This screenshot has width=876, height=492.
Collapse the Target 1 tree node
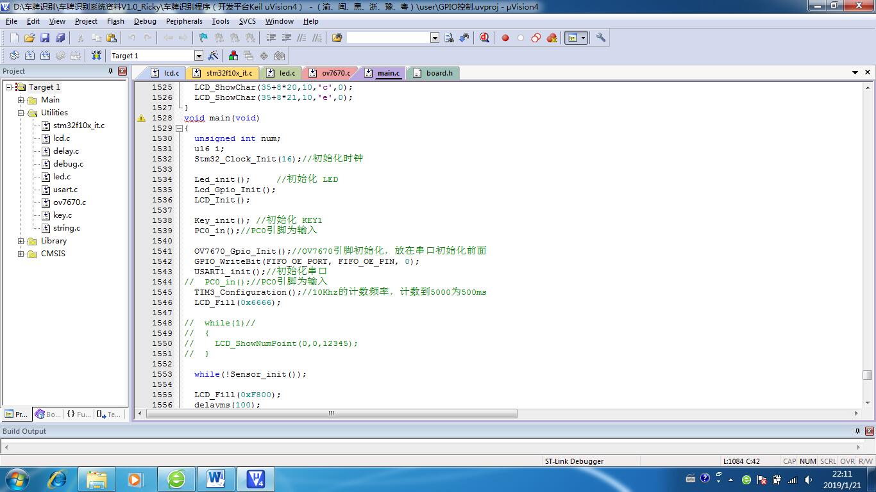pos(9,87)
